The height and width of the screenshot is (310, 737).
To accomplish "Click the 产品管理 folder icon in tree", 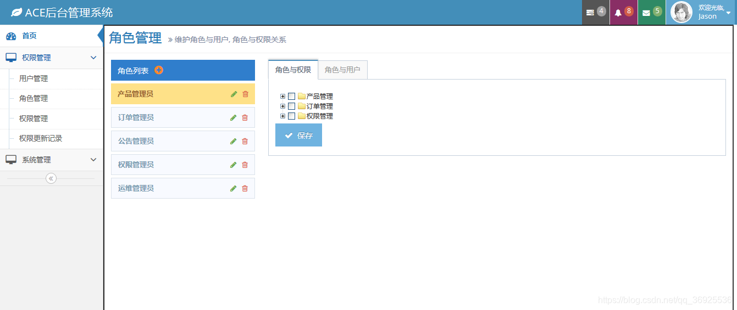I will (x=302, y=96).
